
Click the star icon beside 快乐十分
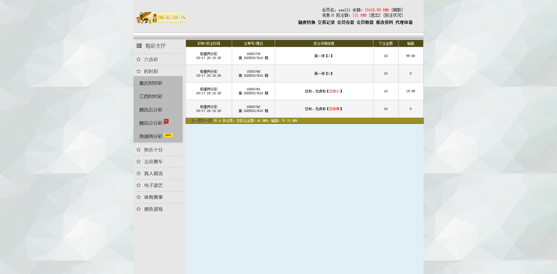click(138, 150)
